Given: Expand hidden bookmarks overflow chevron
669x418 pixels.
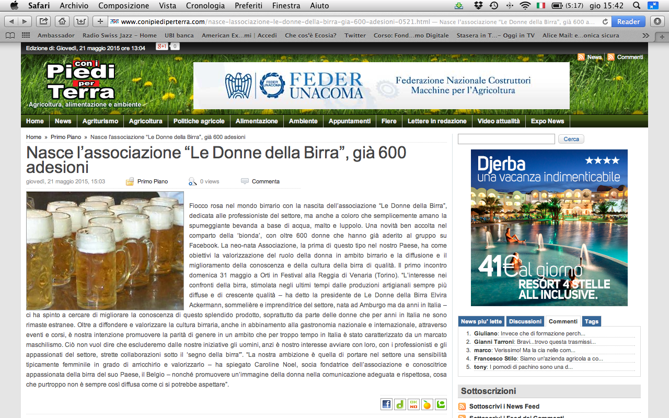Looking at the screenshot, I should pyautogui.click(x=645, y=36).
